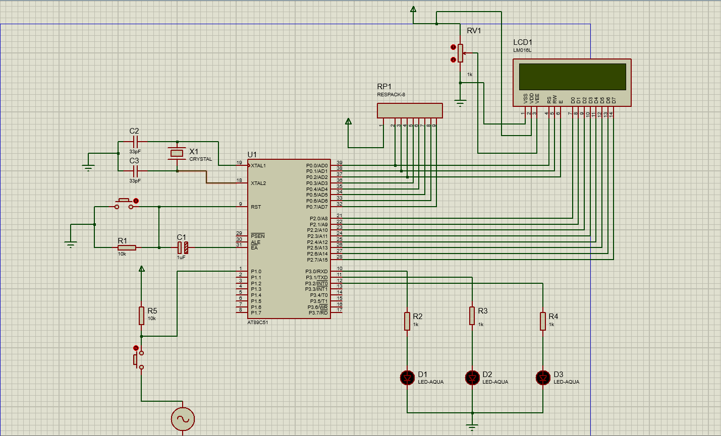Click the AT89C51 part name
The height and width of the screenshot is (436, 721).
pos(258,323)
